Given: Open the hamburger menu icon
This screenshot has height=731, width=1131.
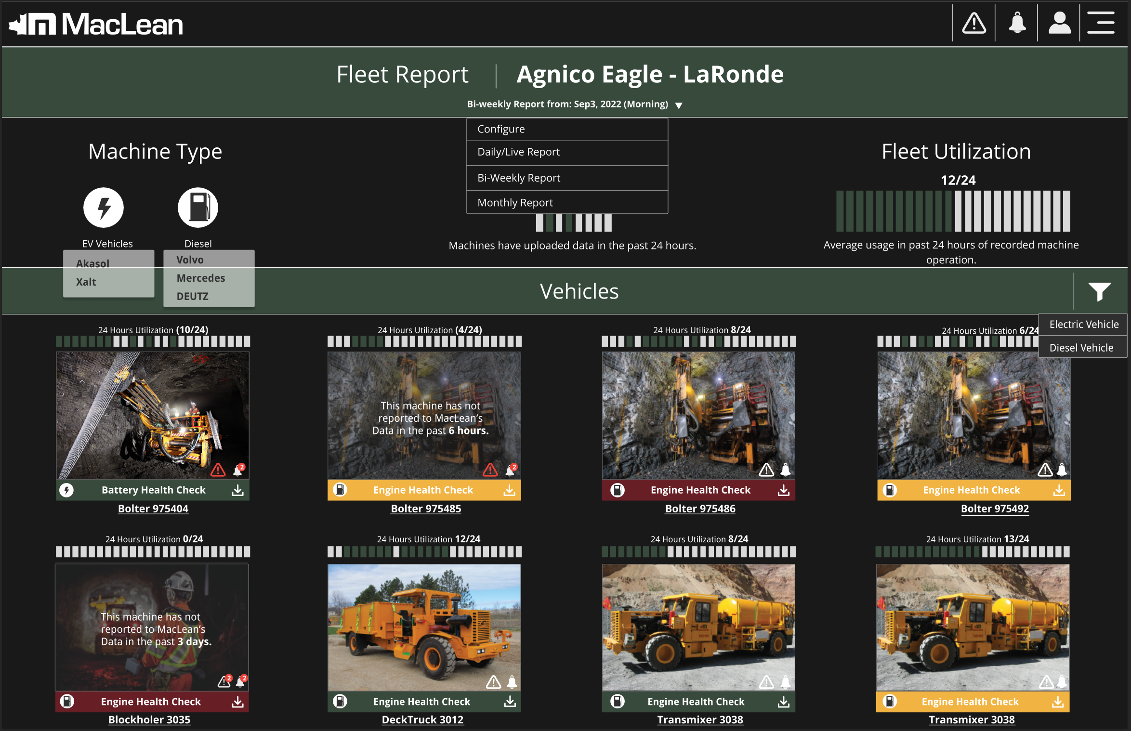Looking at the screenshot, I should (1101, 22).
